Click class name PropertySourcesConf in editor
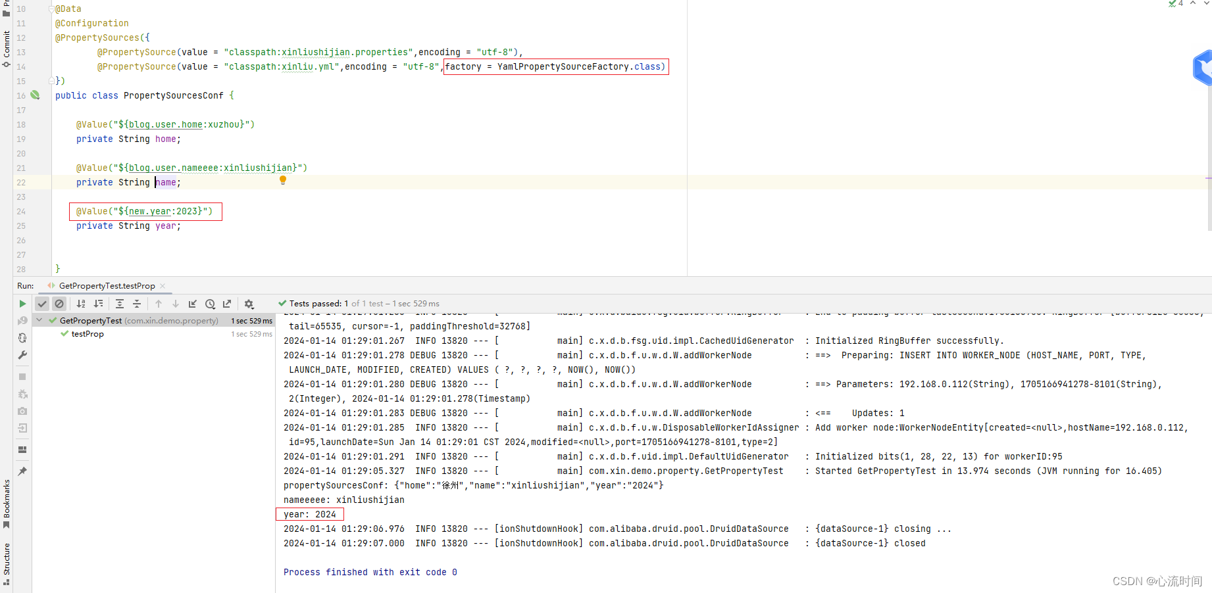 174,95
